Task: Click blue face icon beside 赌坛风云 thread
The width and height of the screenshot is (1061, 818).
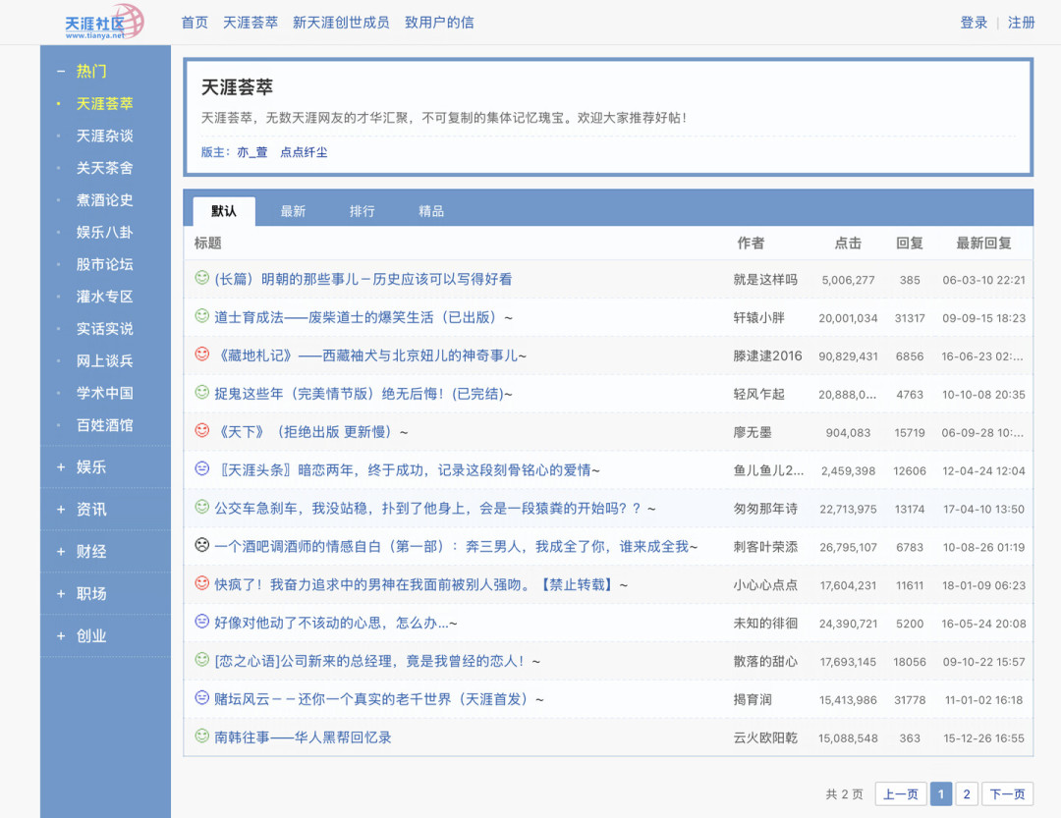Action: (201, 697)
